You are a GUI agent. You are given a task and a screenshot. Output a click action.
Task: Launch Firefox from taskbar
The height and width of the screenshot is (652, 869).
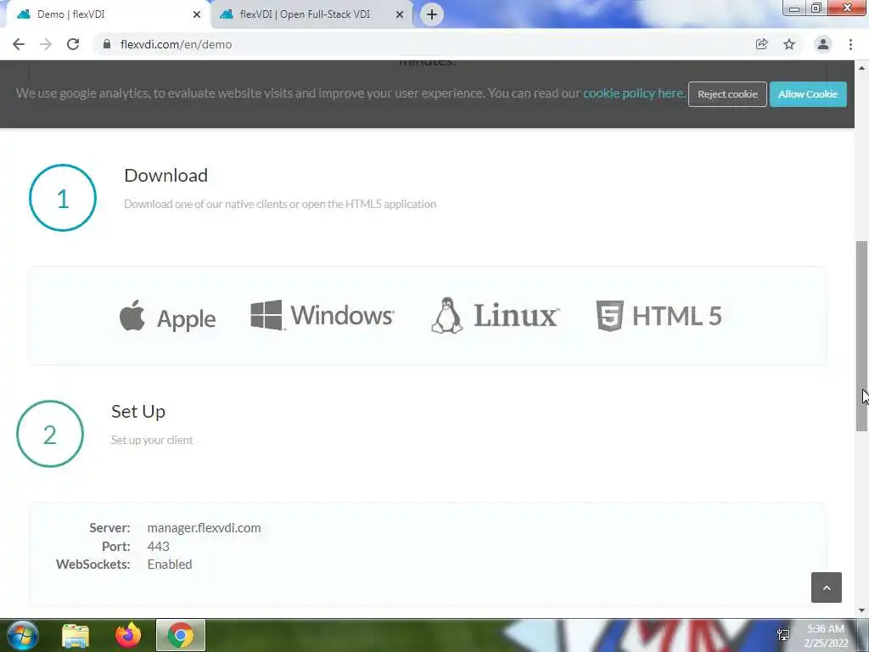[128, 635]
